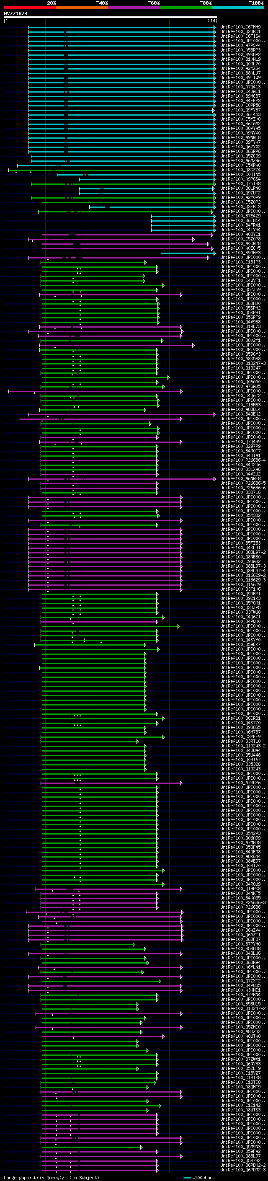This screenshot has height=1181, width=268.
Task: Select hit label UniRef100_C1BIR3
Action: [240, 262]
